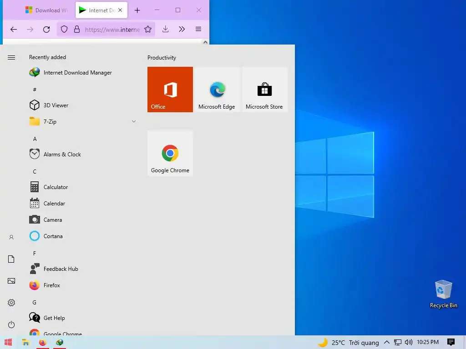The height and width of the screenshot is (349, 466).
Task: Open Internet Download Manager taskbar icon
Action: tap(60, 342)
